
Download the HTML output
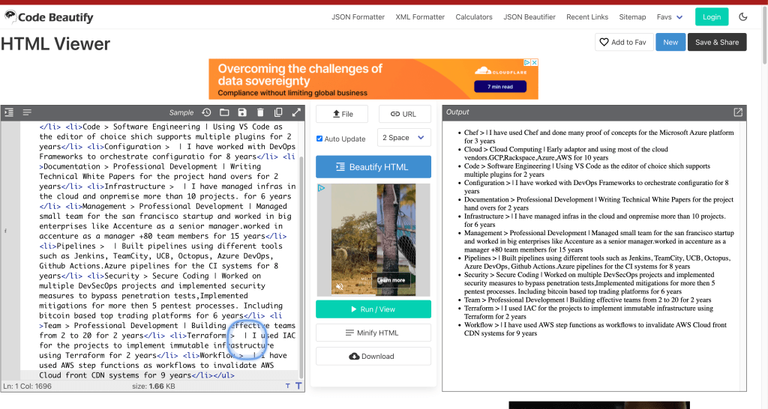point(373,356)
